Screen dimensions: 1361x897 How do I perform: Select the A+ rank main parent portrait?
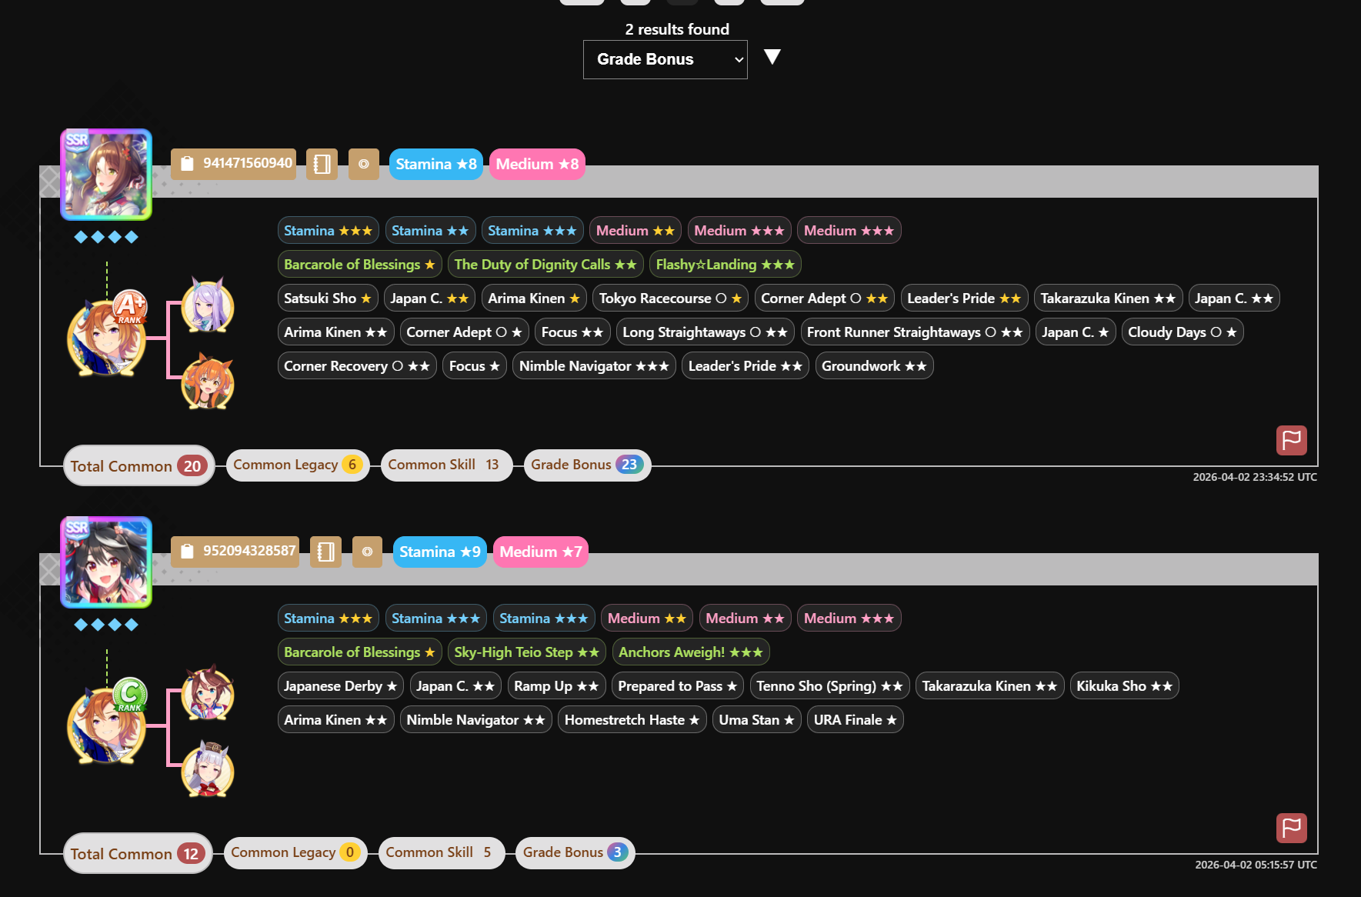point(107,336)
